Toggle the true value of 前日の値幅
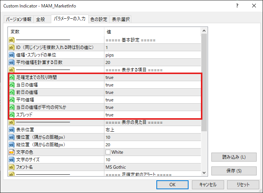 pos(153,92)
